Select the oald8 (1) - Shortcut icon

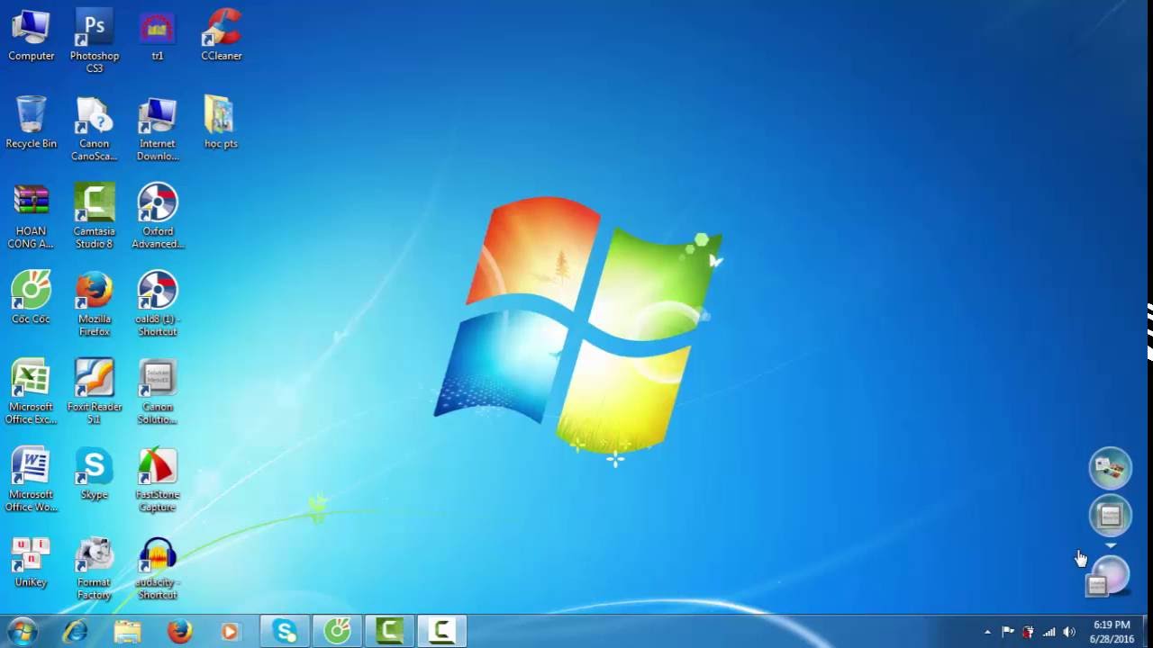158,304
